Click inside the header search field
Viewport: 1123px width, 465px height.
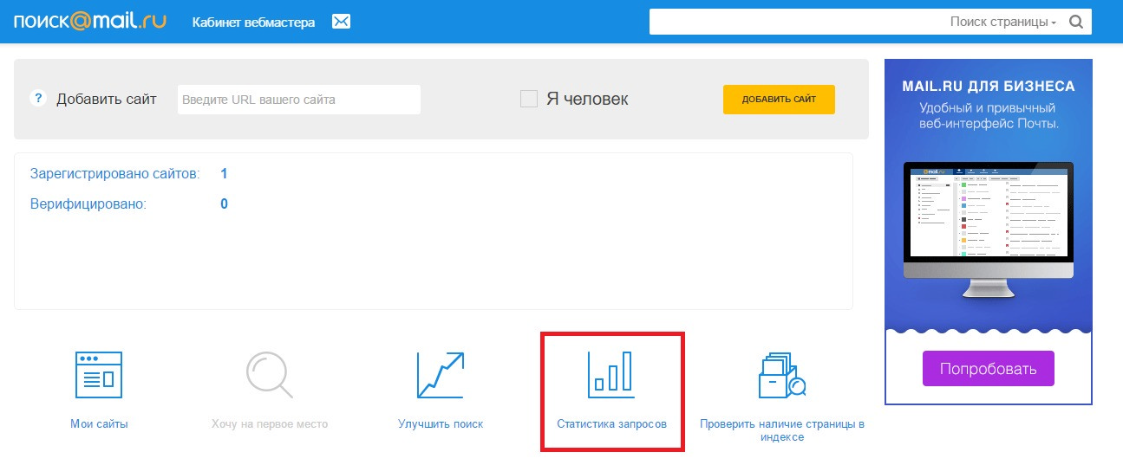(793, 22)
